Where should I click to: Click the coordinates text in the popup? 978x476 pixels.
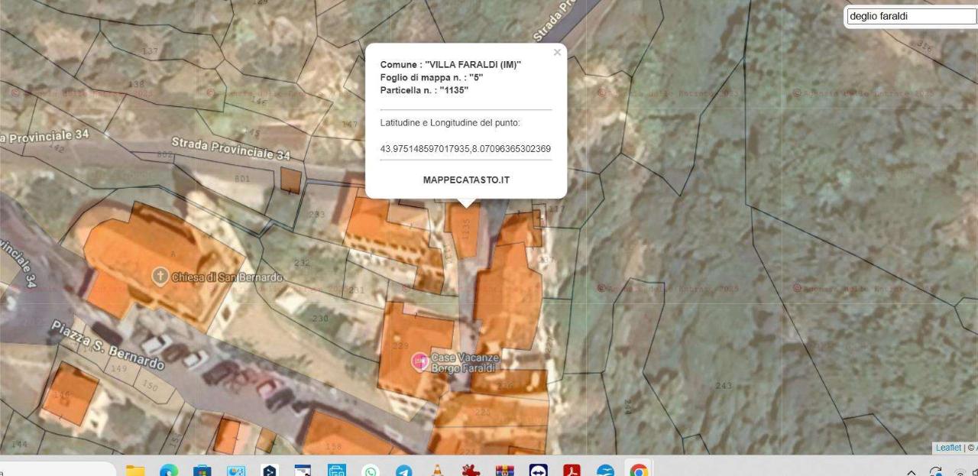(465, 148)
